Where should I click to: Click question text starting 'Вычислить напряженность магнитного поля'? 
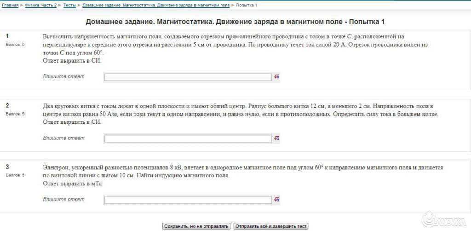click(235, 48)
